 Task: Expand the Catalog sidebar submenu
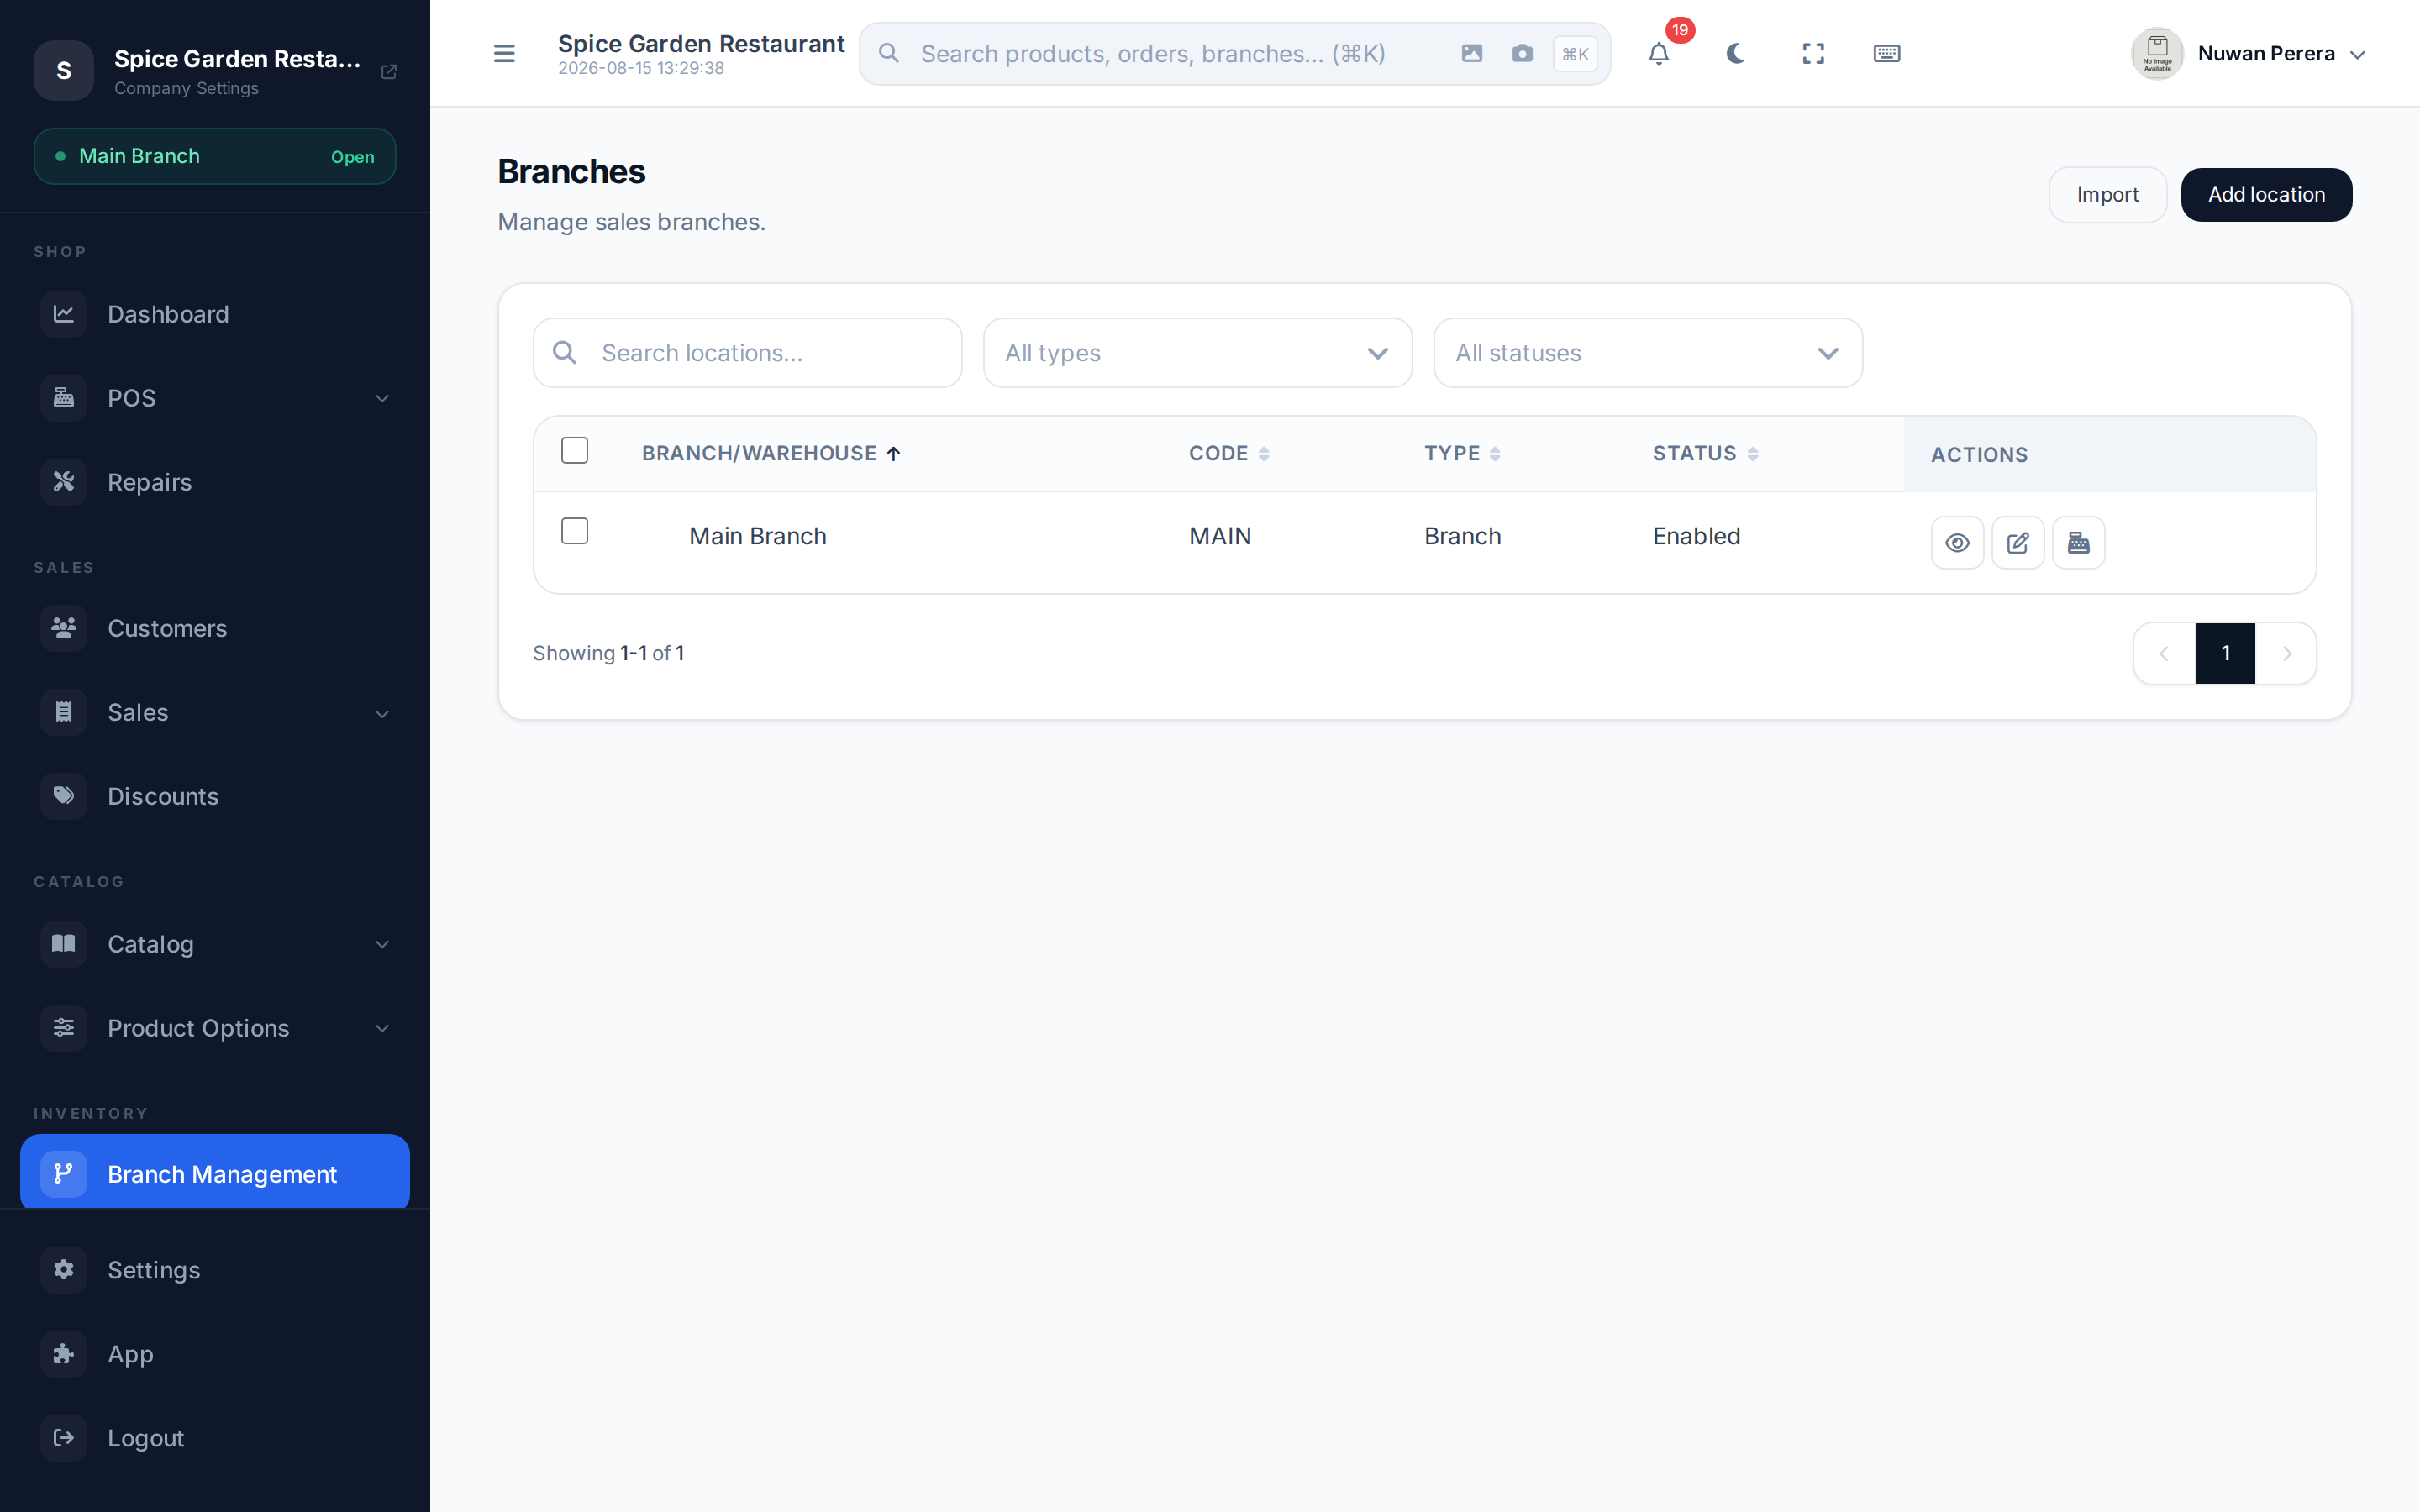382,944
